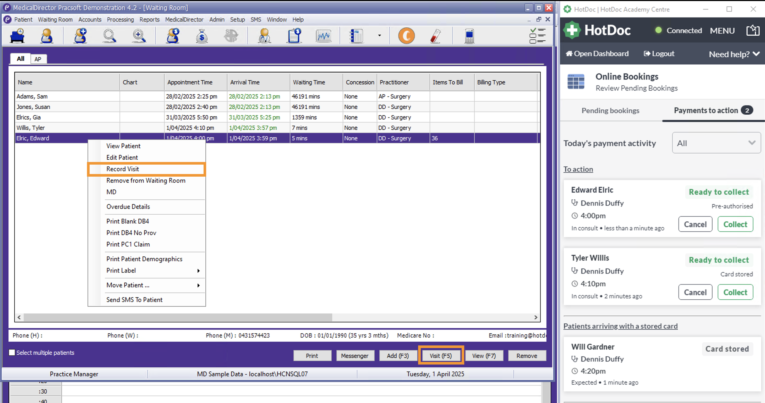Click the graph chart monitor toolbar icon
Screen dimensions: 765x403
pos(323,36)
